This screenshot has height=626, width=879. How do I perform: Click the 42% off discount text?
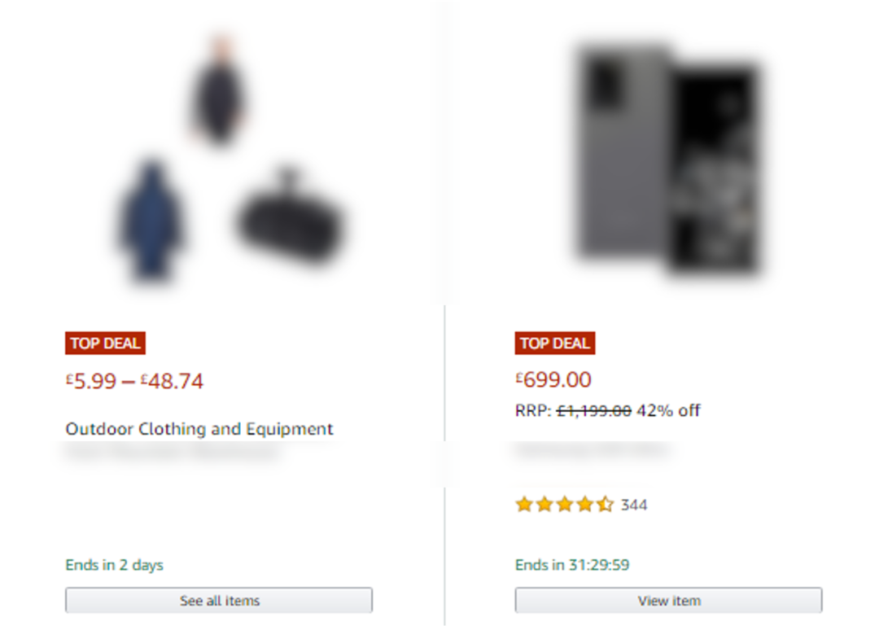668,410
